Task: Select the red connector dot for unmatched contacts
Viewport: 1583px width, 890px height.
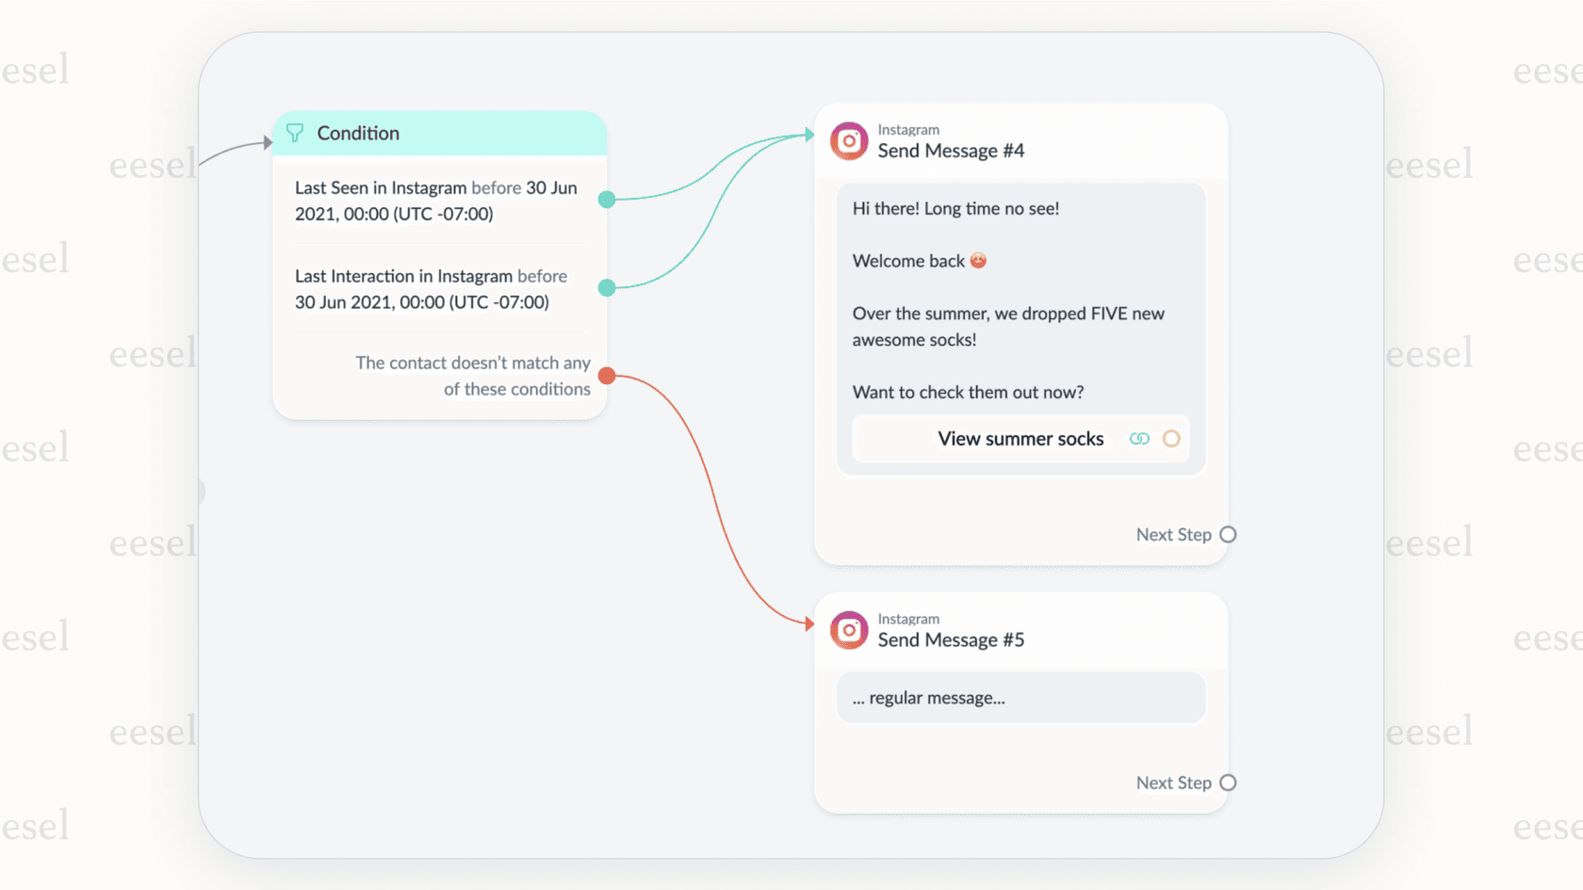Action: (608, 376)
